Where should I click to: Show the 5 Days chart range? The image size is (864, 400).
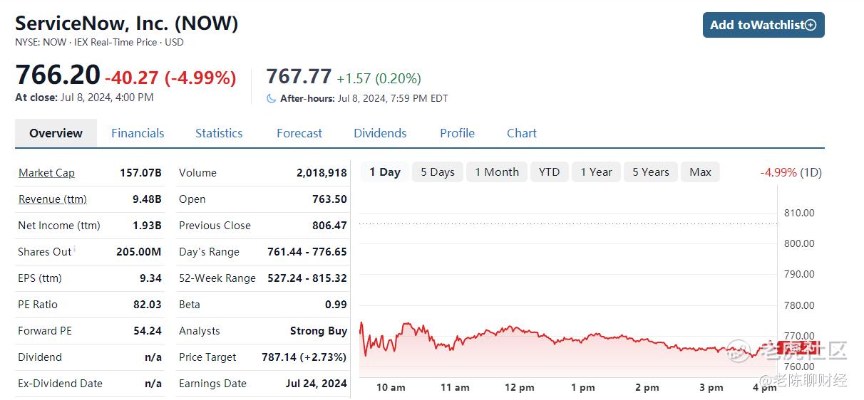coord(438,172)
